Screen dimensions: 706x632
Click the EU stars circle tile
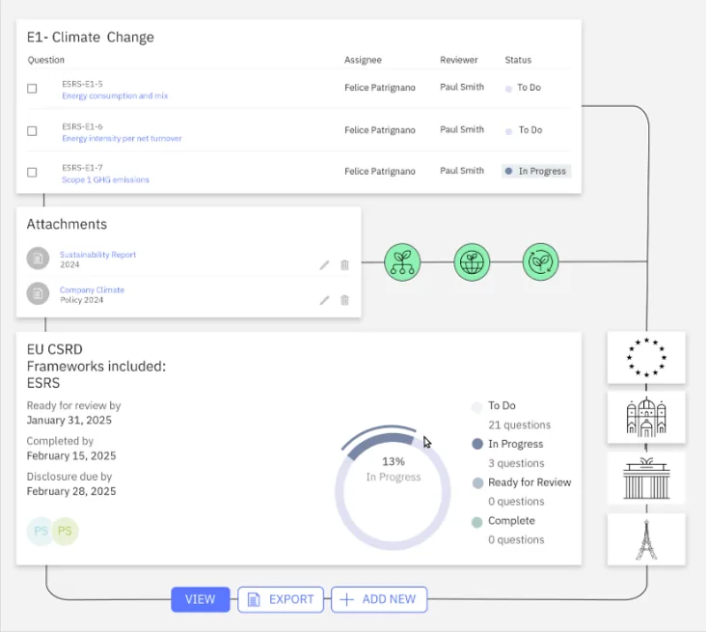coord(646,358)
